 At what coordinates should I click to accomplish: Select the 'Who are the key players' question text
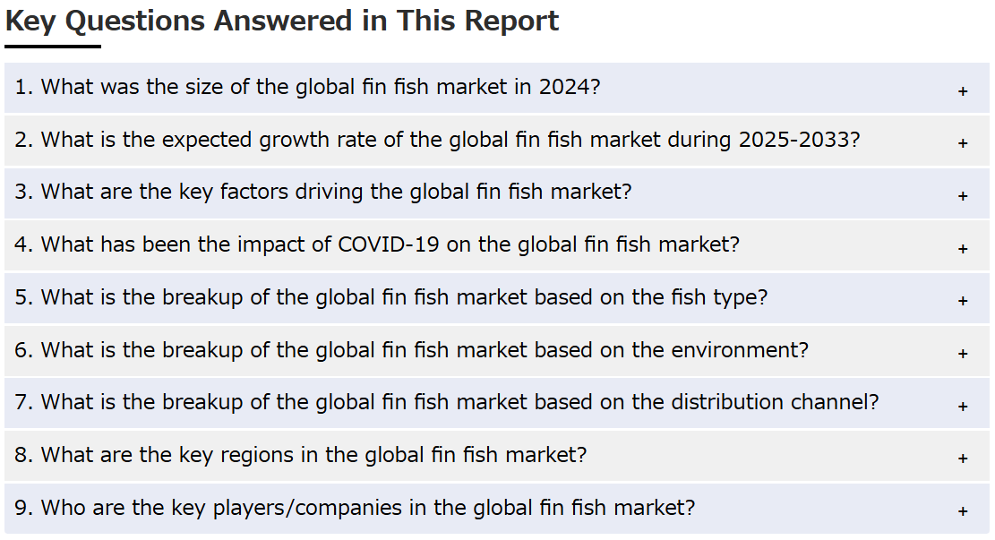(356, 508)
